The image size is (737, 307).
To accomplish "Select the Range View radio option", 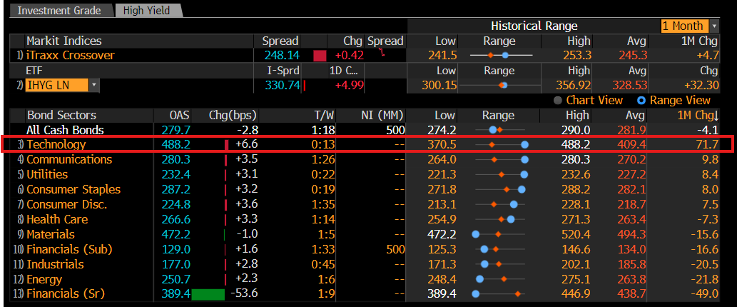I will 674,100.
